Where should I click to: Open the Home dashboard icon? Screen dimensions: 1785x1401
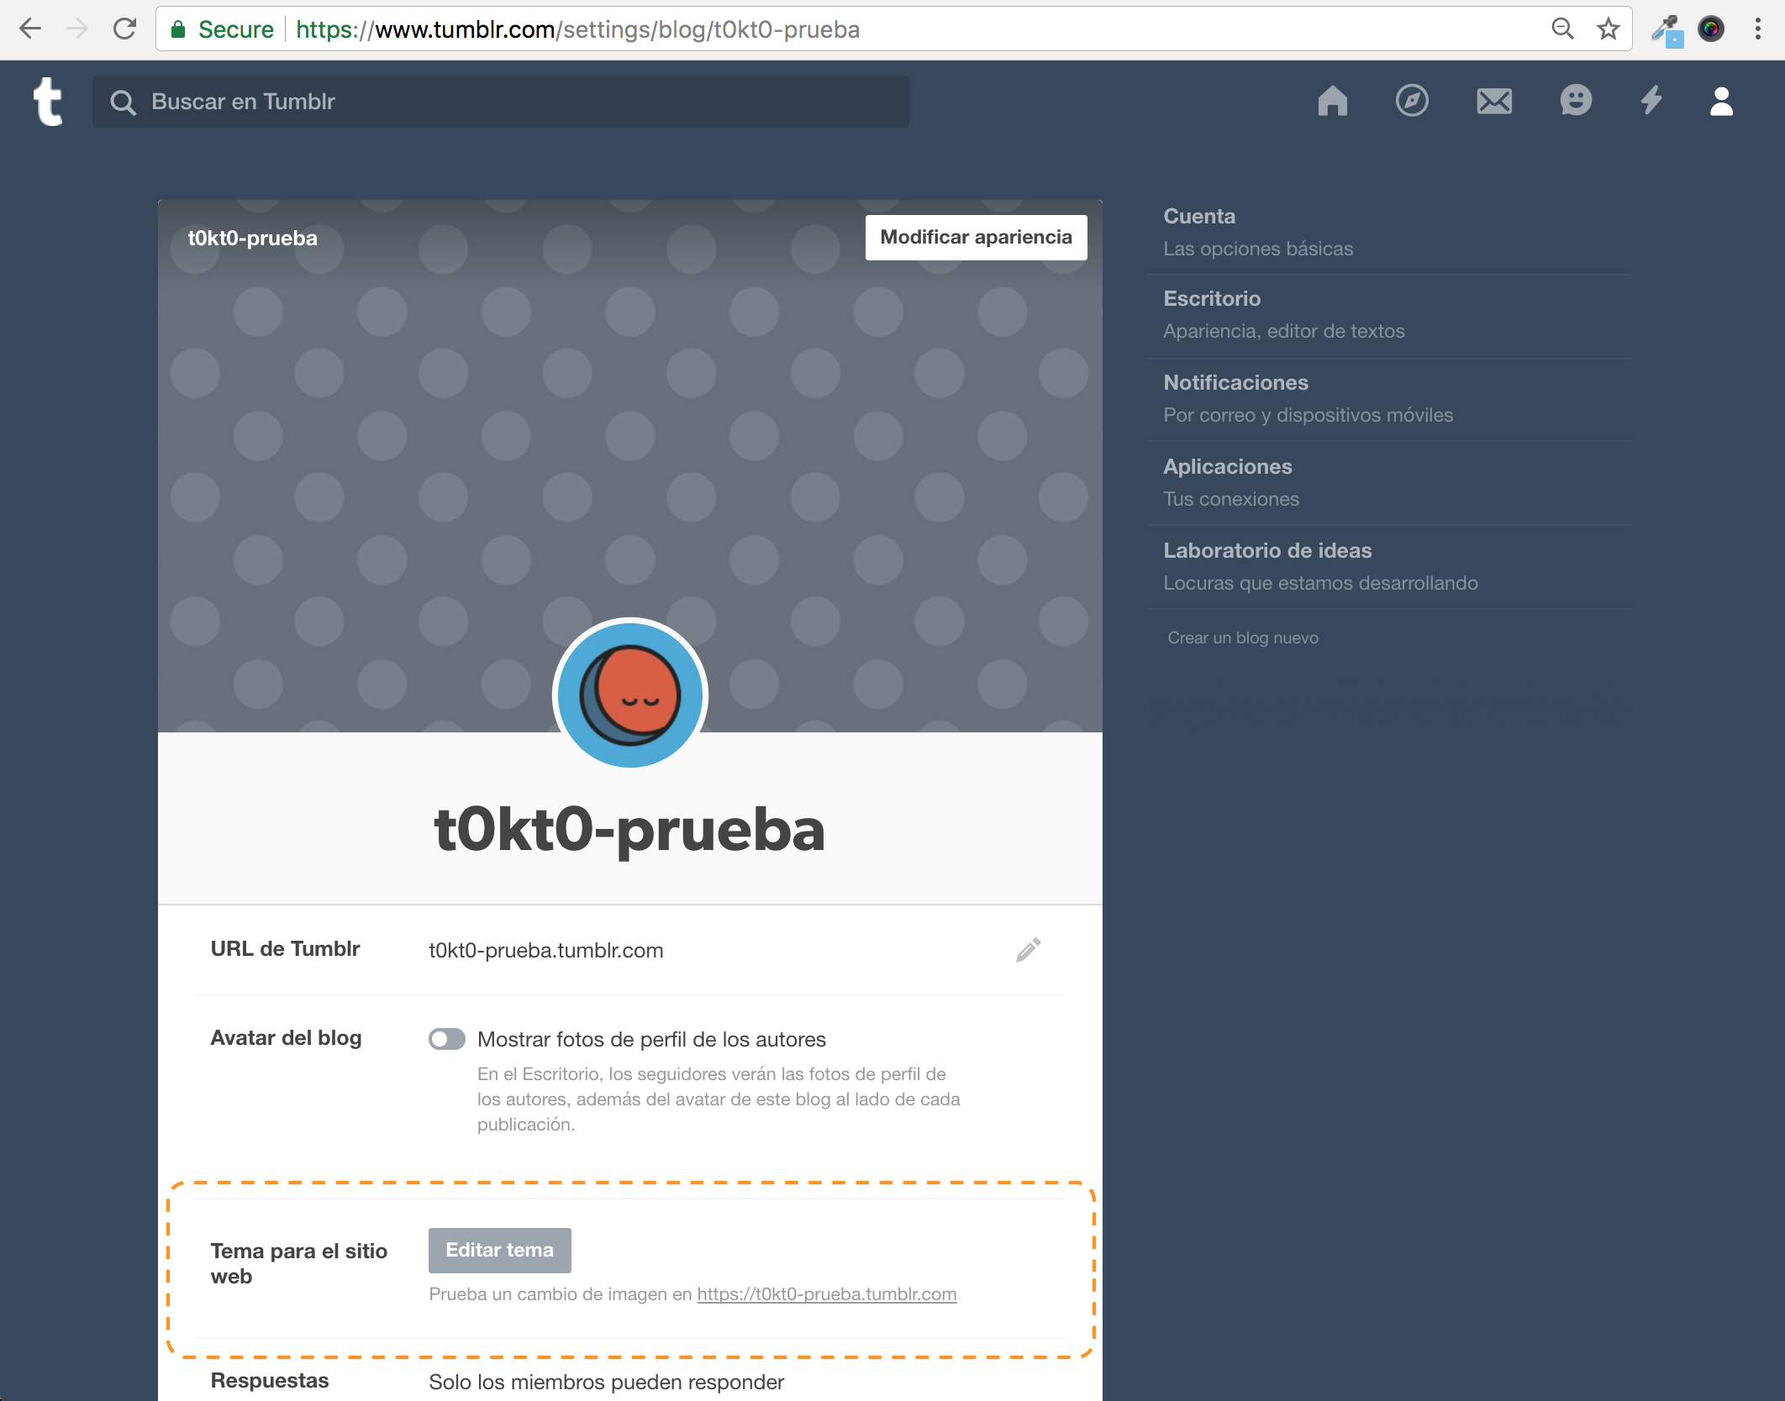[x=1332, y=101]
